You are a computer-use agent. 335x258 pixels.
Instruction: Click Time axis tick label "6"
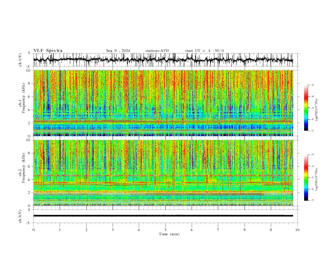(x=192, y=230)
